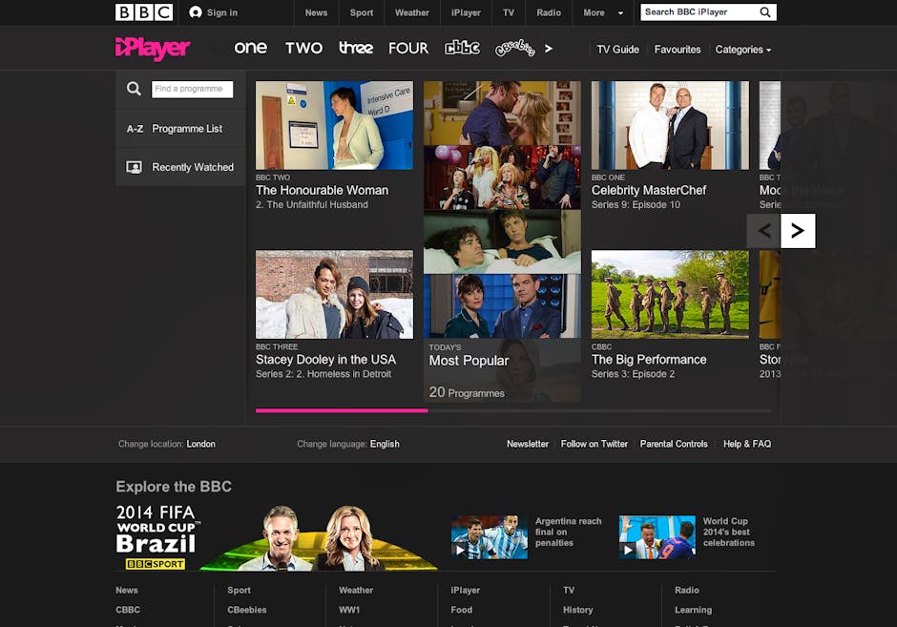This screenshot has width=897, height=627.
Task: Click the Find a programme input field
Action: pos(194,89)
